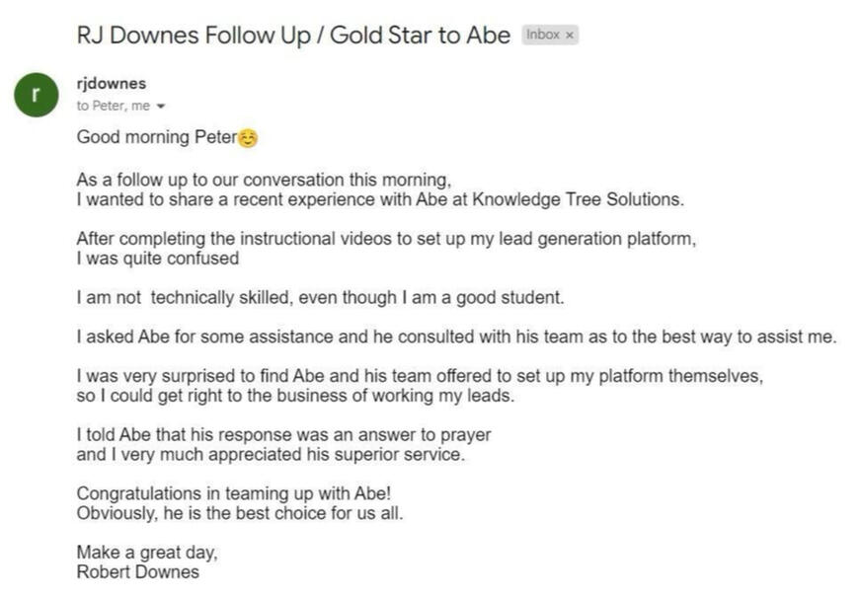862x599 pixels.
Task: Click the line 'I told Abe that his response'
Action: [284, 434]
